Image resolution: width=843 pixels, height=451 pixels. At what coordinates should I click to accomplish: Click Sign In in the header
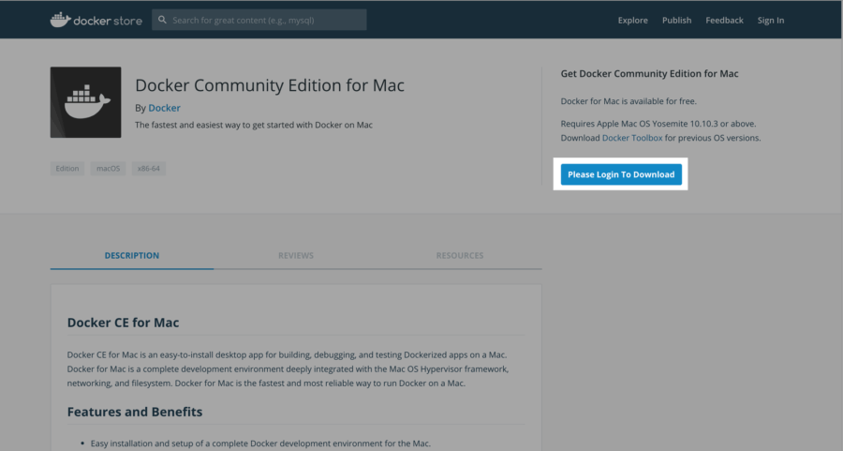pyautogui.click(x=771, y=21)
